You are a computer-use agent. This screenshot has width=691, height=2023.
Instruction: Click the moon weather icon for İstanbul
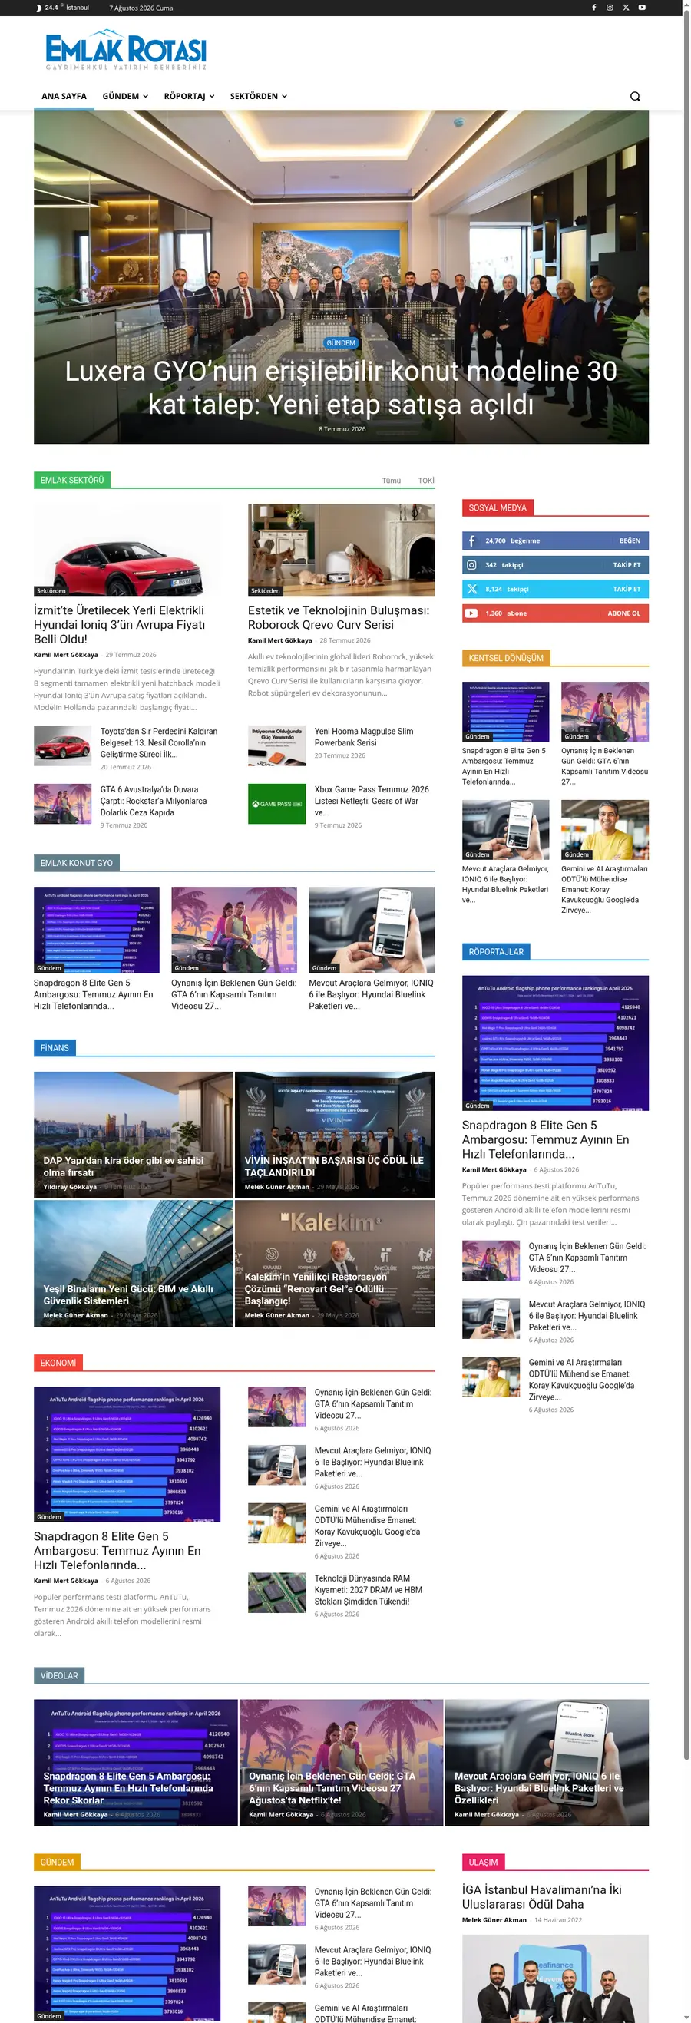coord(39,8)
